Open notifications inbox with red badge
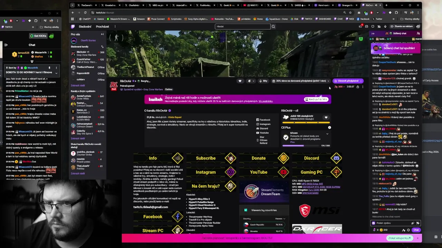The height and width of the screenshot is (248, 442). tap(361, 27)
